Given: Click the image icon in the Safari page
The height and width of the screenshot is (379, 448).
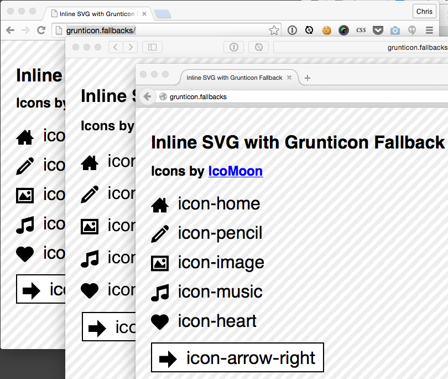Looking at the screenshot, I should point(90,227).
